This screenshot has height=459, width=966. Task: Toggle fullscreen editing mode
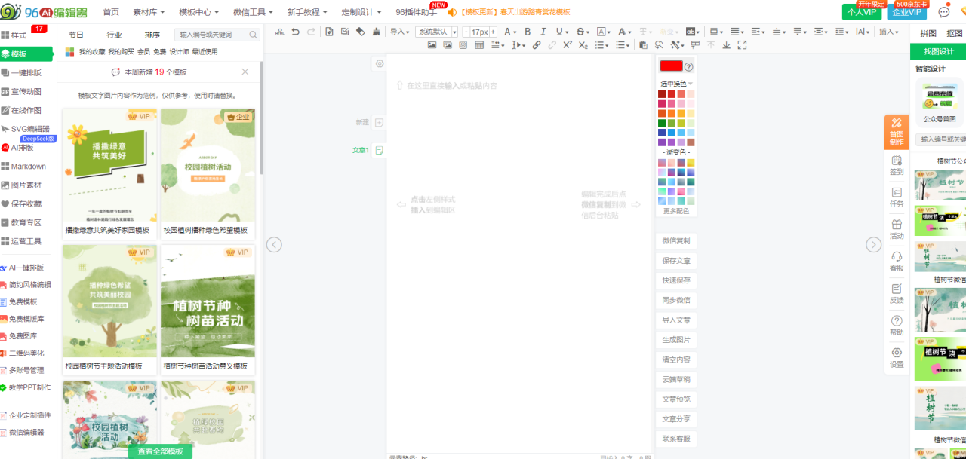pyautogui.click(x=742, y=45)
